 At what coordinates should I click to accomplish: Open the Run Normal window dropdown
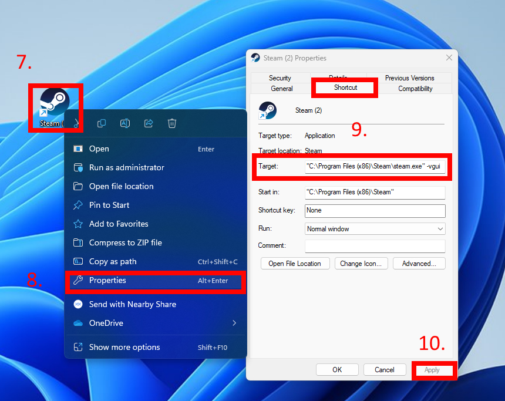(x=375, y=229)
